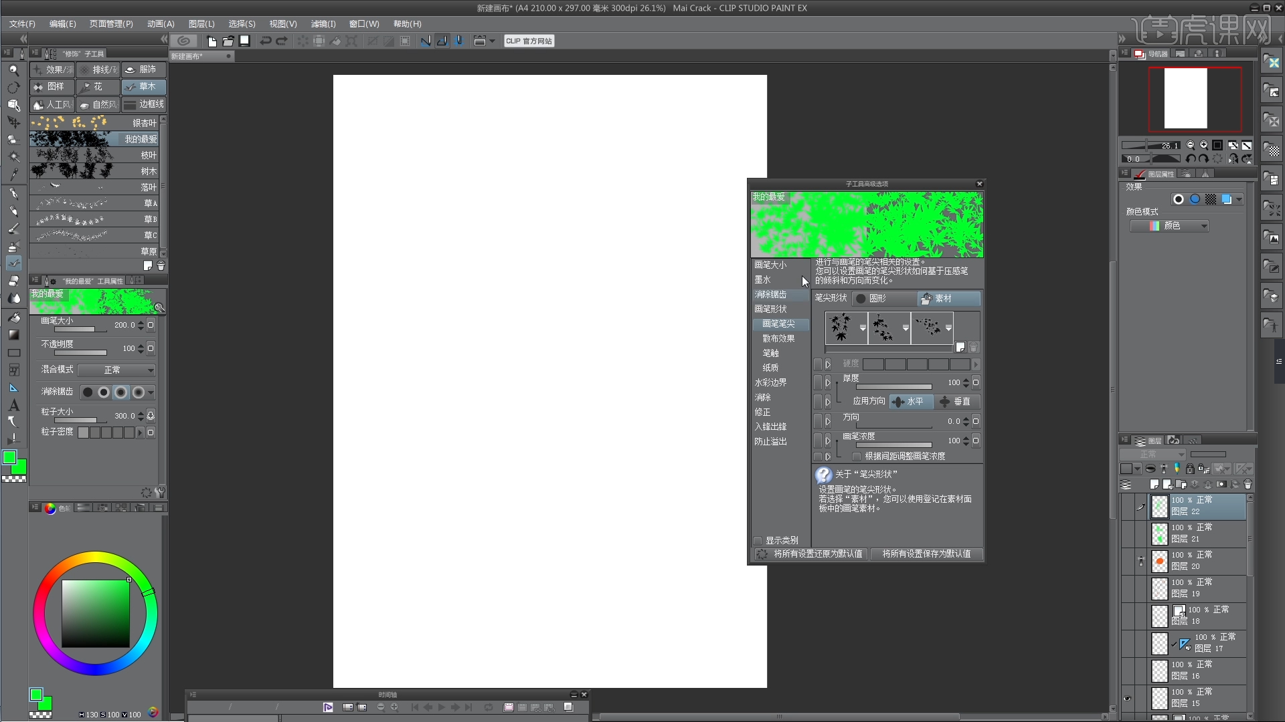Click the Open file folder icon
1285x722 pixels.
(x=228, y=41)
